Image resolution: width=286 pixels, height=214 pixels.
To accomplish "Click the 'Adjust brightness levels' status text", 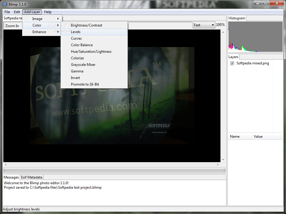I will click(21, 209).
